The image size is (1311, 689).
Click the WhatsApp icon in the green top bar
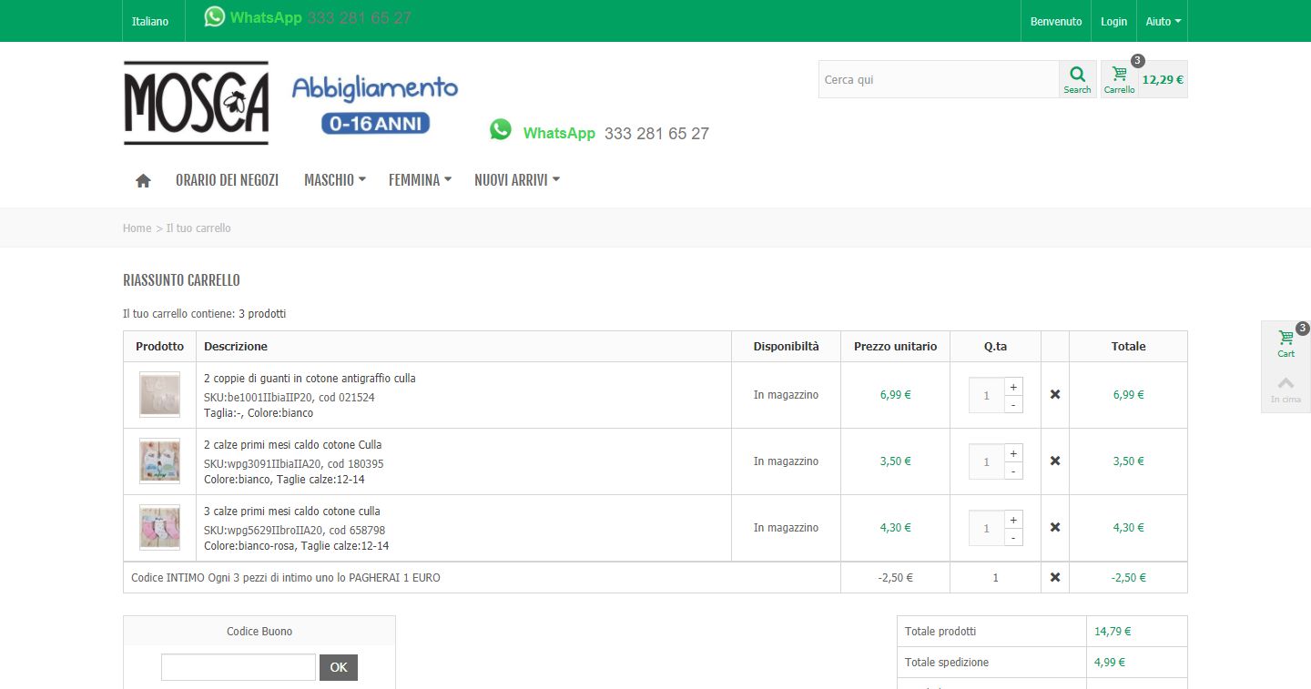(x=214, y=16)
